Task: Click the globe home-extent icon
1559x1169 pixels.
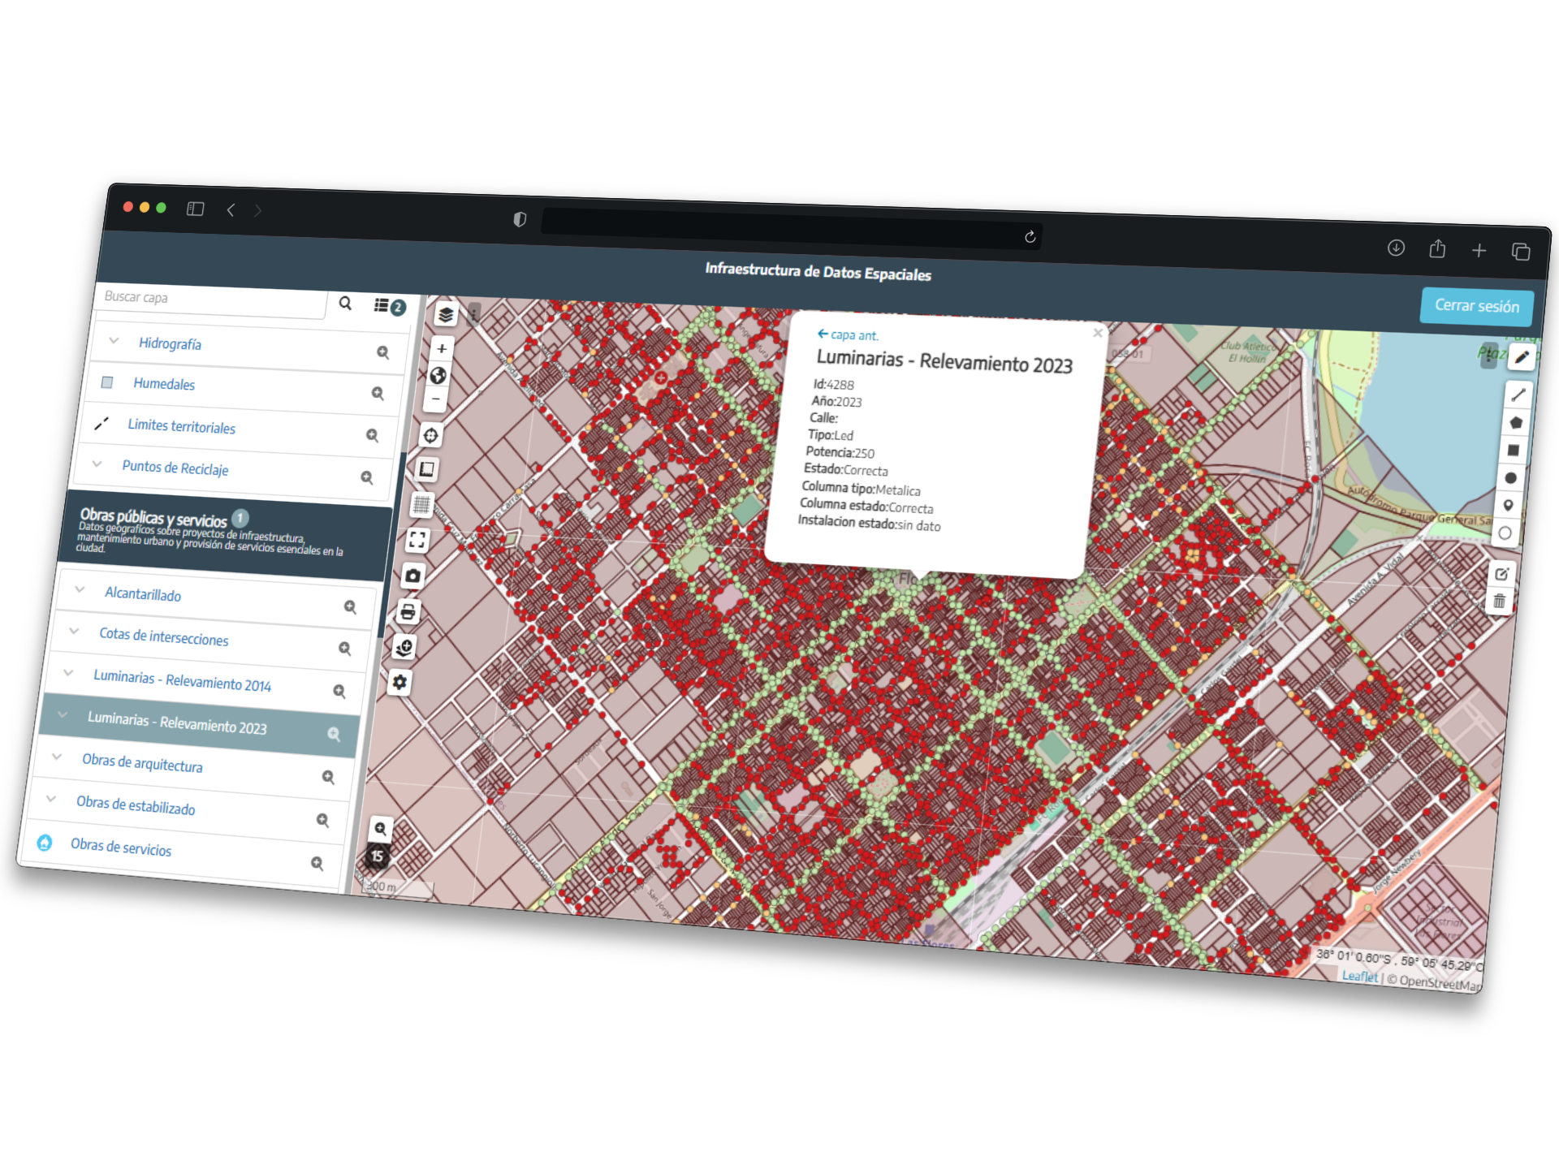Action: (x=438, y=375)
